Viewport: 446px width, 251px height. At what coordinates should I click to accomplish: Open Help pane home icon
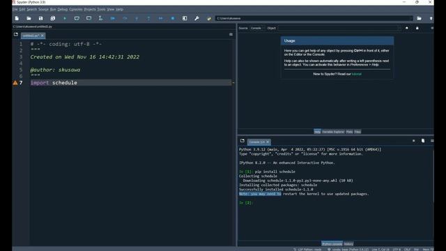tap(407, 28)
